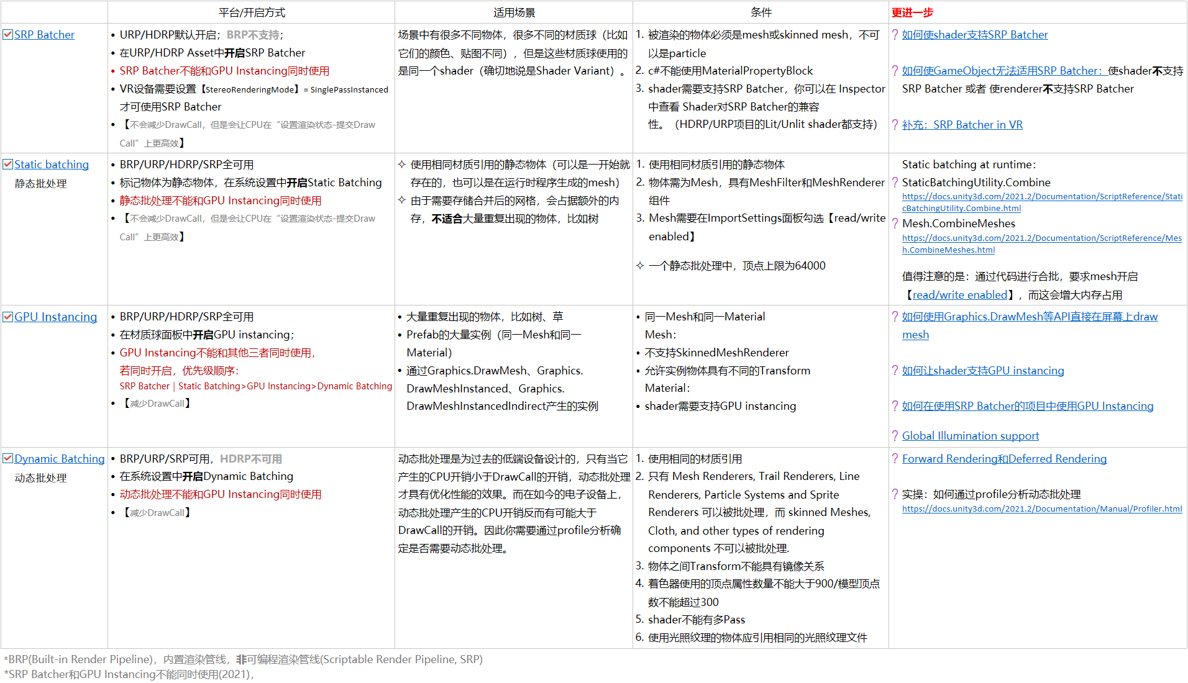
Task: Click the question tag beside 如何使shader支持SRP Batcher
Action: click(x=895, y=35)
